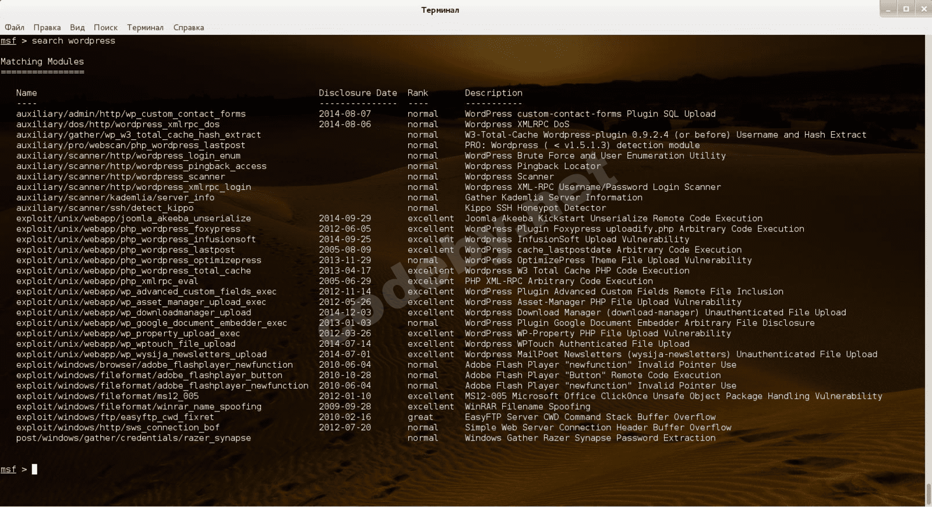Image resolution: width=932 pixels, height=507 pixels.
Task: Click the terminal vertical scrollbar thumb
Action: [x=929, y=494]
